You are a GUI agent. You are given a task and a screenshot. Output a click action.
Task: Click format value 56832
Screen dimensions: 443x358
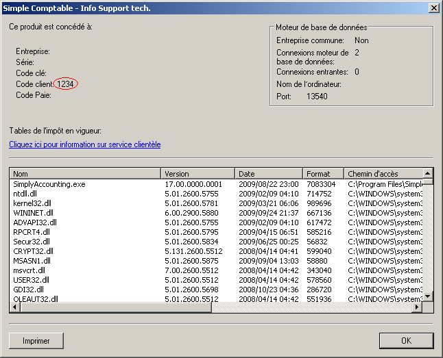coord(317,242)
